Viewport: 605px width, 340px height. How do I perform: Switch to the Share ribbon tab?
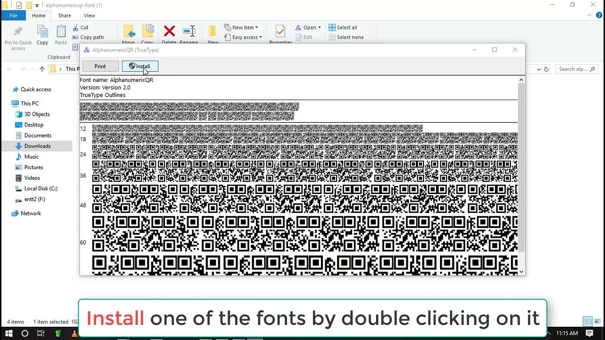coord(64,16)
